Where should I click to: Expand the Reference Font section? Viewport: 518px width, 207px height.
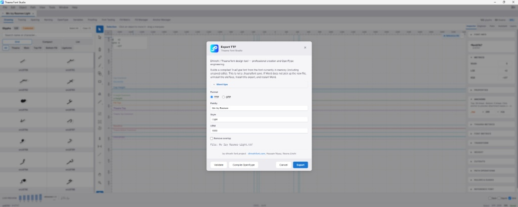[x=492, y=189]
